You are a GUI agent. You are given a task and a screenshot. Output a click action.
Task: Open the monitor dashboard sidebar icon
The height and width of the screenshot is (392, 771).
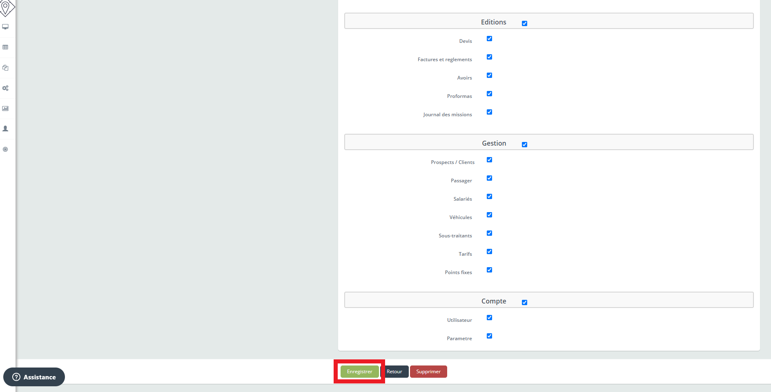(5, 27)
